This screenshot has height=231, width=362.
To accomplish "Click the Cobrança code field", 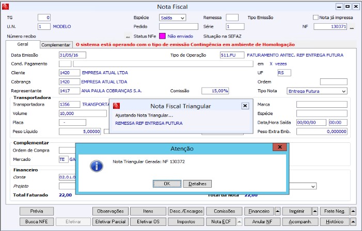I will [70, 82].
